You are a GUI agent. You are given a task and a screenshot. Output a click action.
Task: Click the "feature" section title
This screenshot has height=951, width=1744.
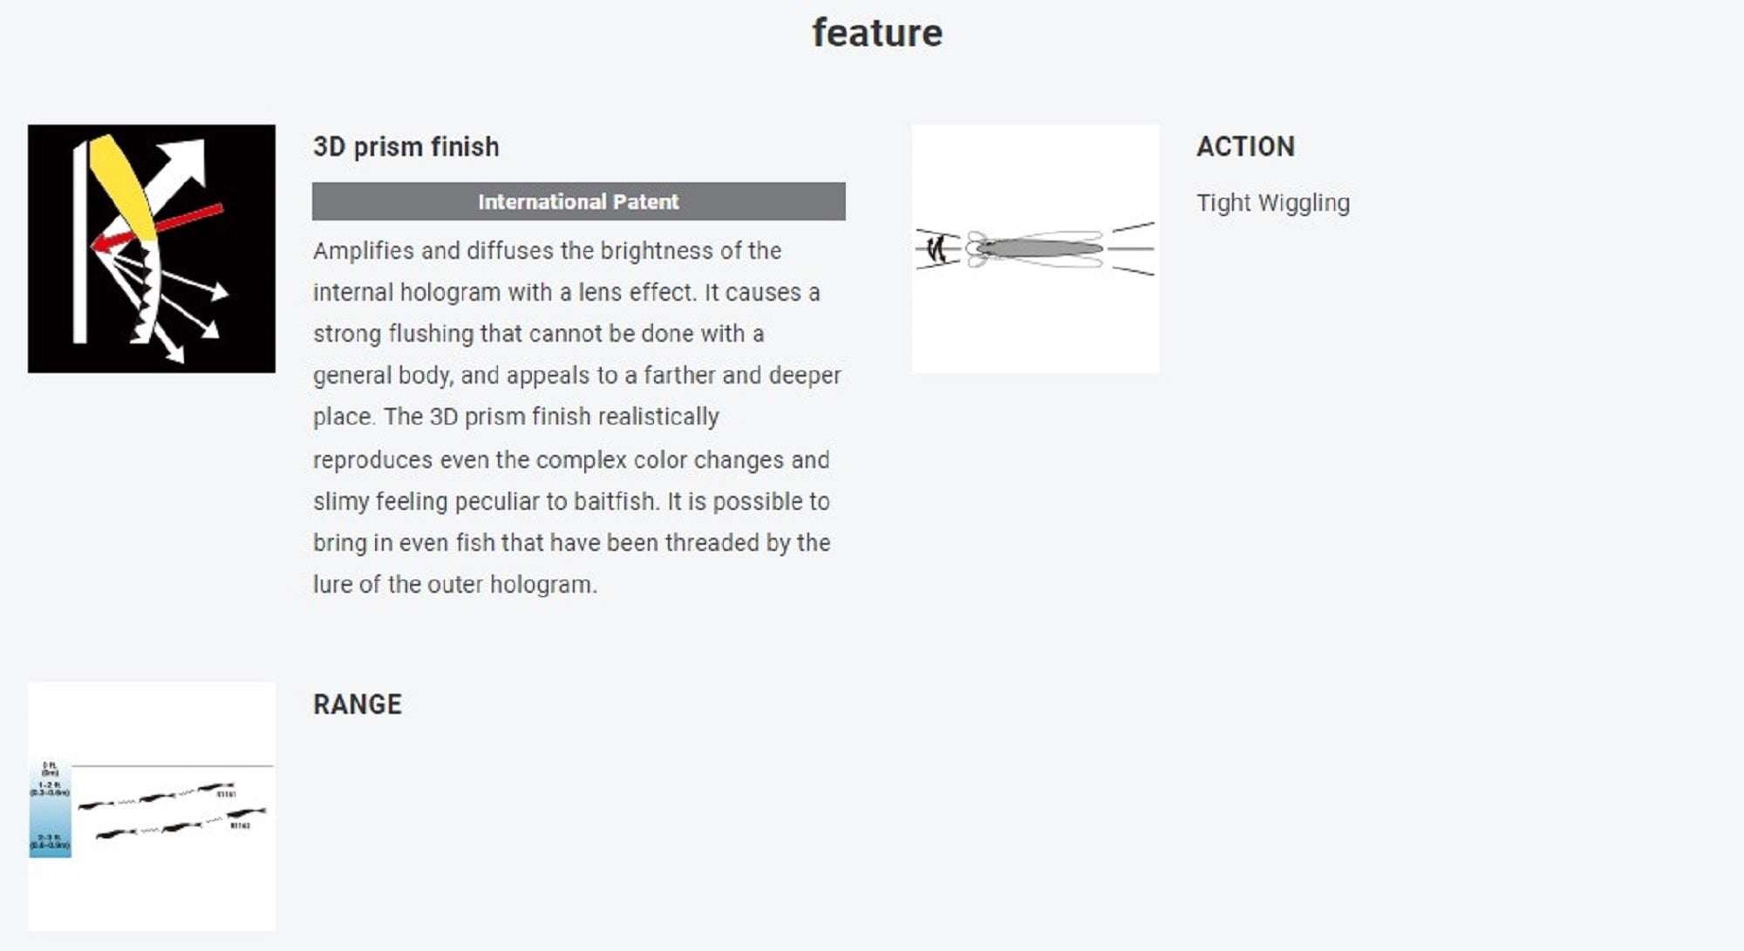click(876, 33)
